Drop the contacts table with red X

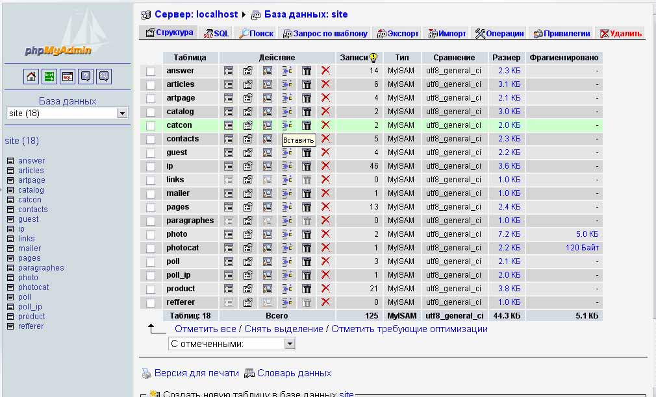click(325, 139)
